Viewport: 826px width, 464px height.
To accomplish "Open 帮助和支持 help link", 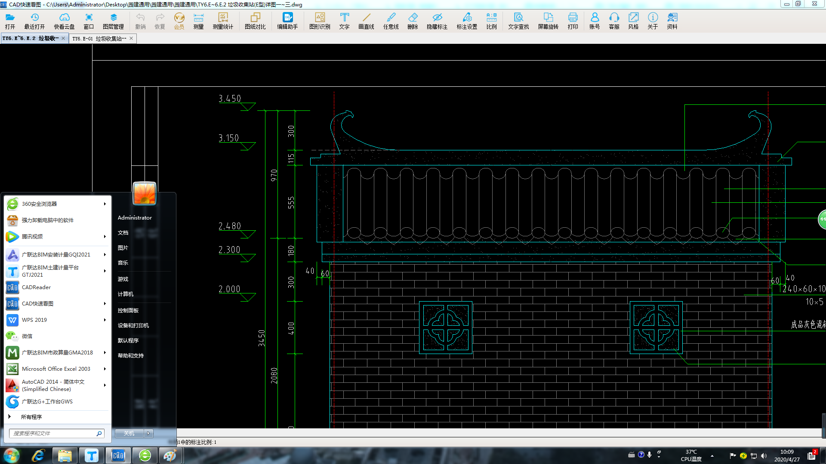I will pos(131,356).
